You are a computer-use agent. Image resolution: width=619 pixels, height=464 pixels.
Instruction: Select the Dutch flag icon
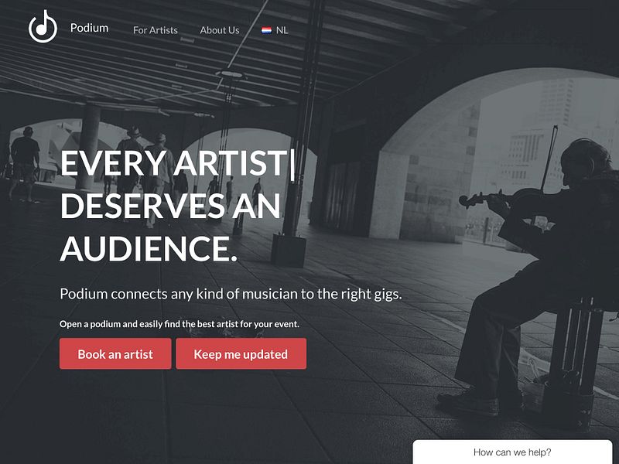(x=266, y=30)
